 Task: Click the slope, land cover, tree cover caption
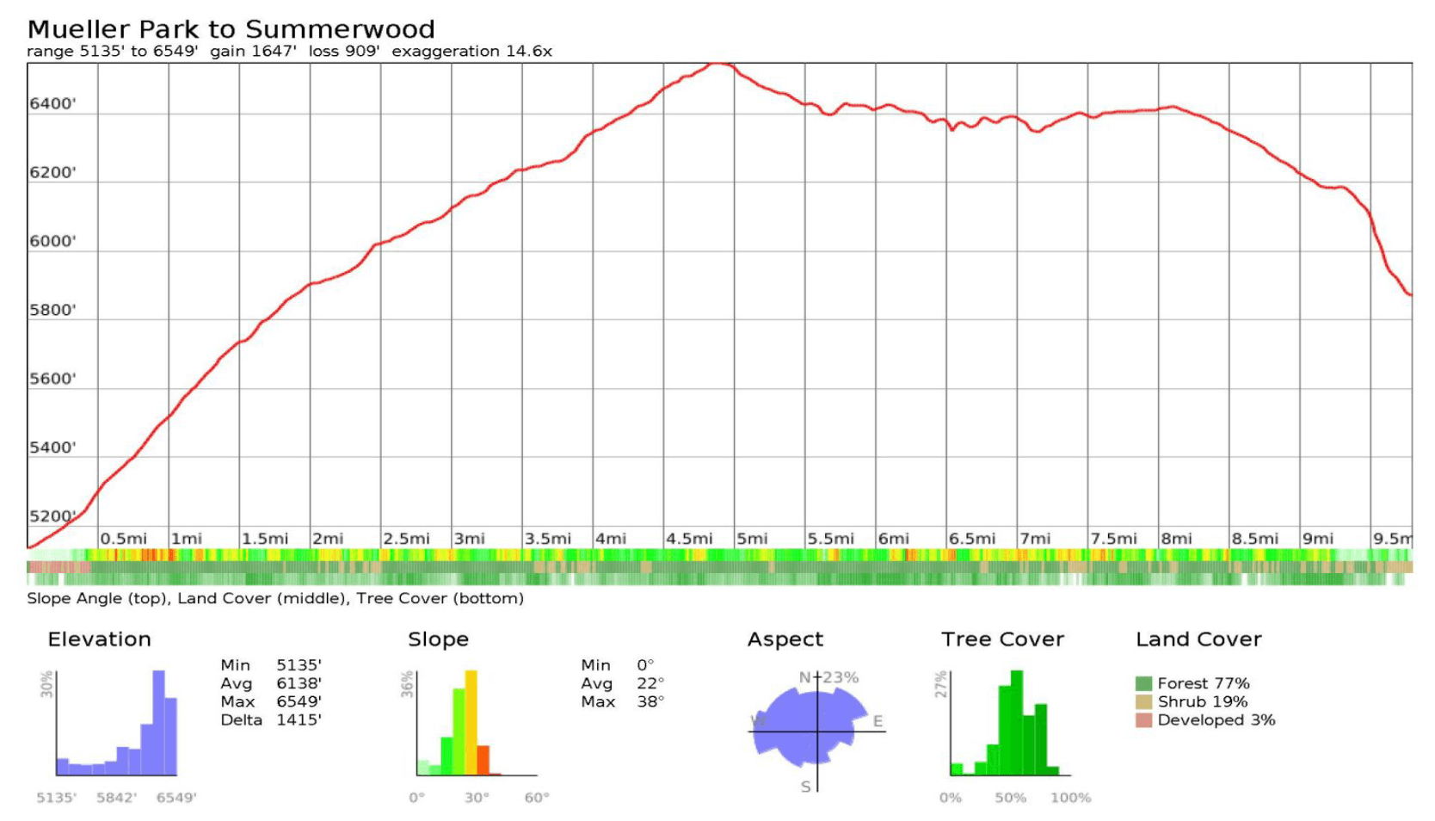[x=275, y=599]
